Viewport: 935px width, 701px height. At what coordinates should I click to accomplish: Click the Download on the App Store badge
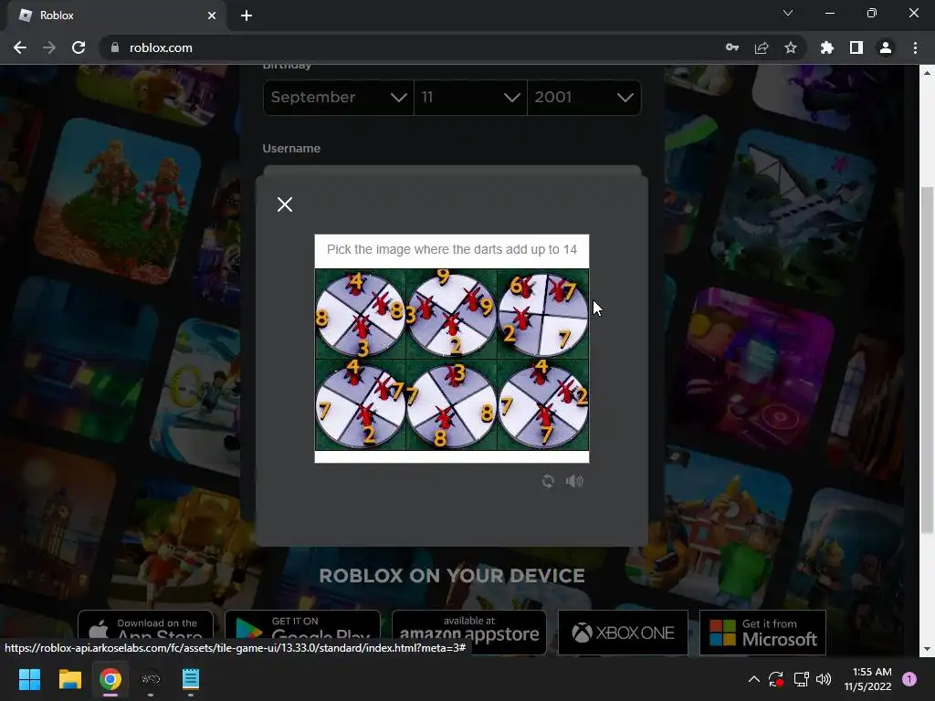[145, 633]
